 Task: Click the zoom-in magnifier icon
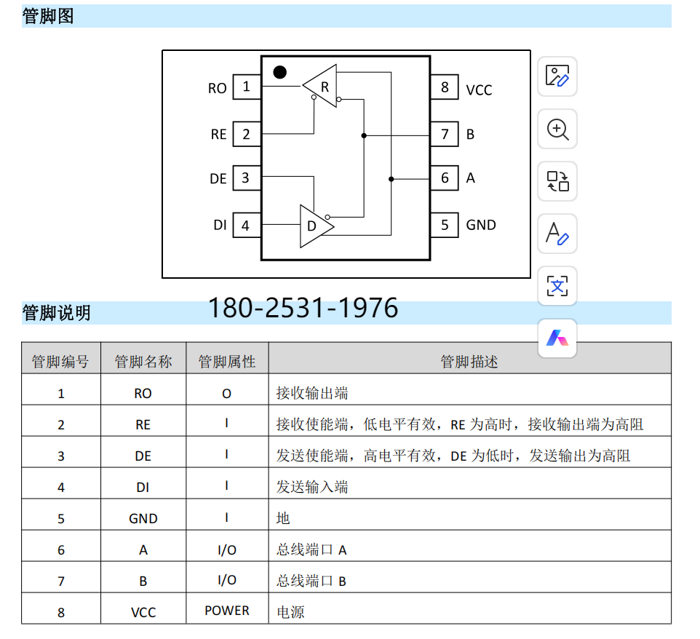coord(557,129)
